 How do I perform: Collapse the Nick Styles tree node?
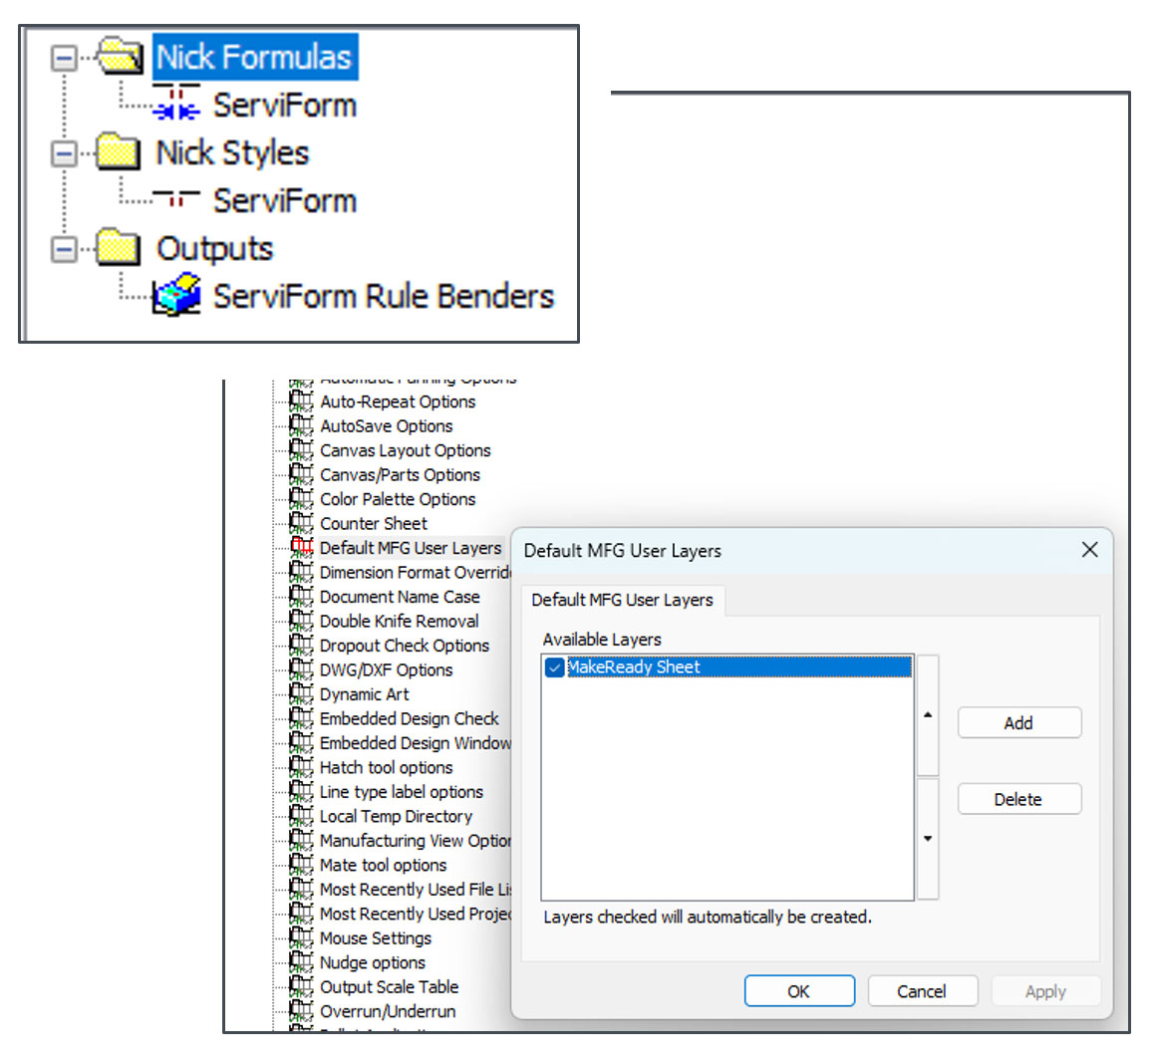64,153
